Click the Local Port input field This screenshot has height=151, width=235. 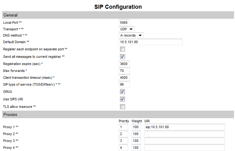point(124,23)
